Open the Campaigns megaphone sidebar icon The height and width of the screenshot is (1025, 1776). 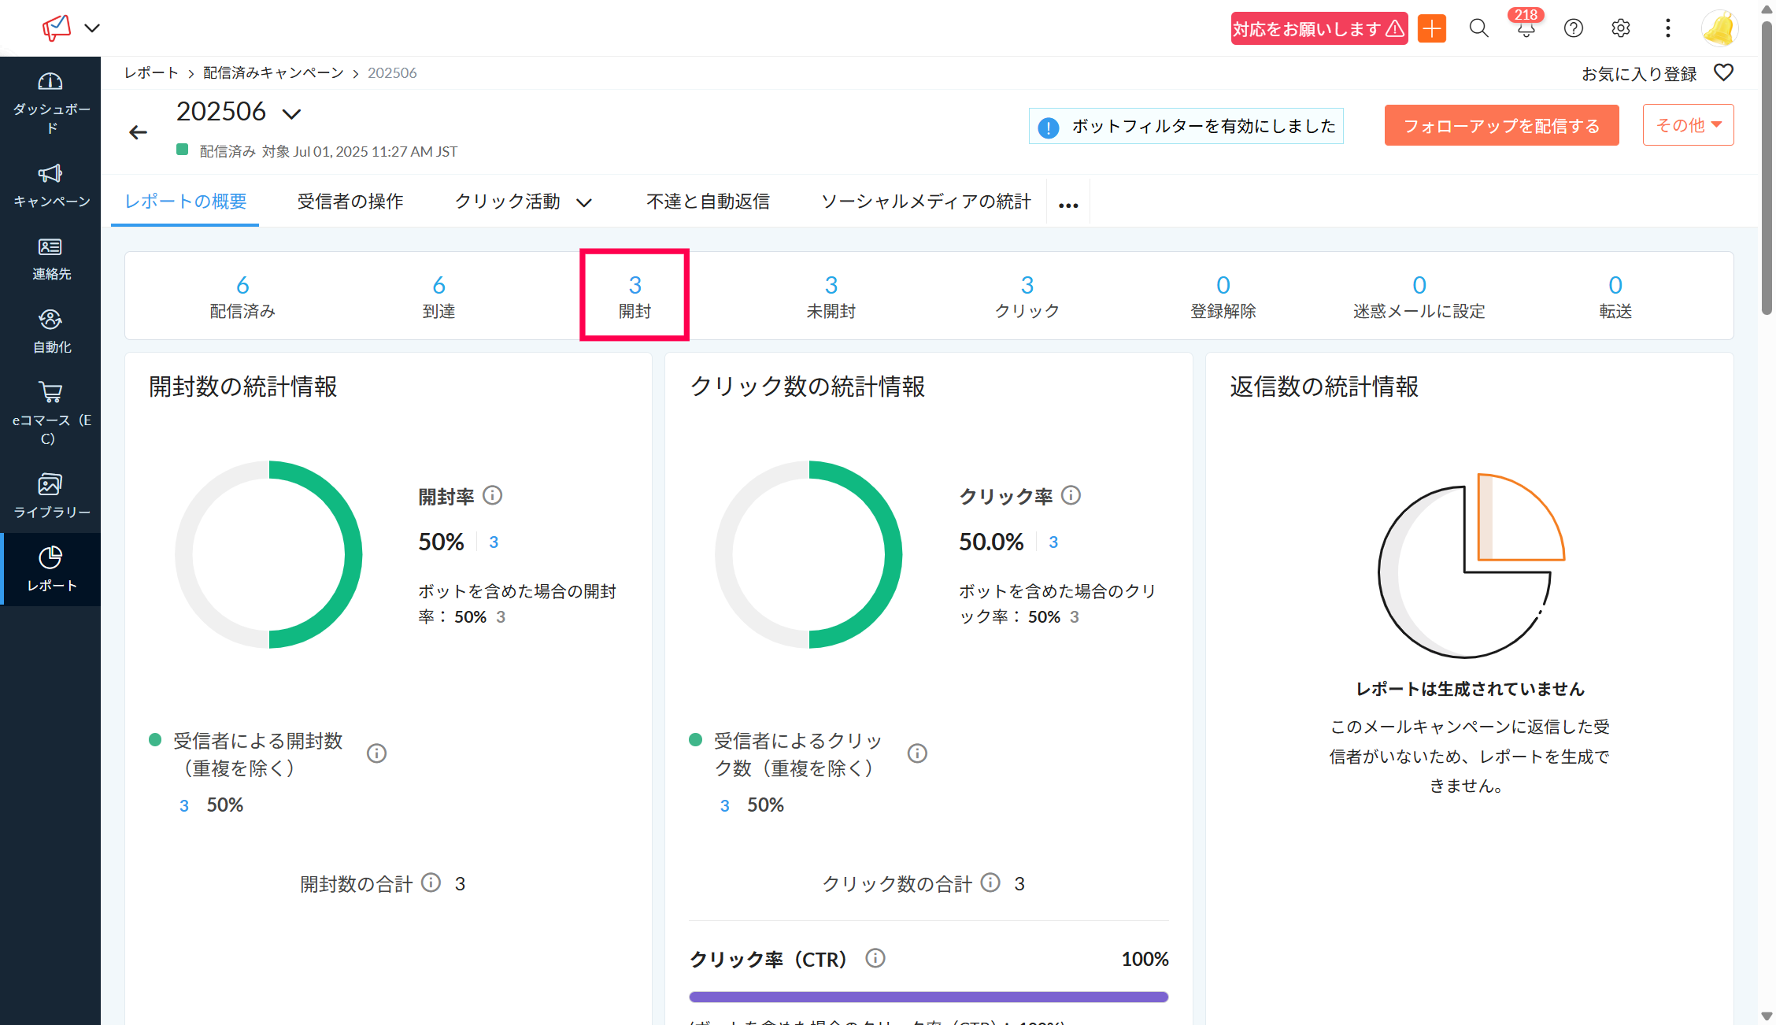pos(50,173)
